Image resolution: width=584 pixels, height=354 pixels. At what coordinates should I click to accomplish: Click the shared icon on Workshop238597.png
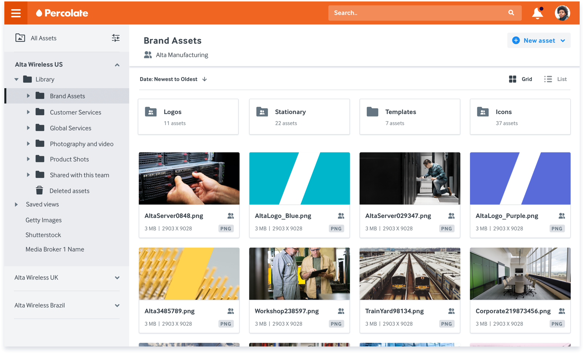[341, 311]
